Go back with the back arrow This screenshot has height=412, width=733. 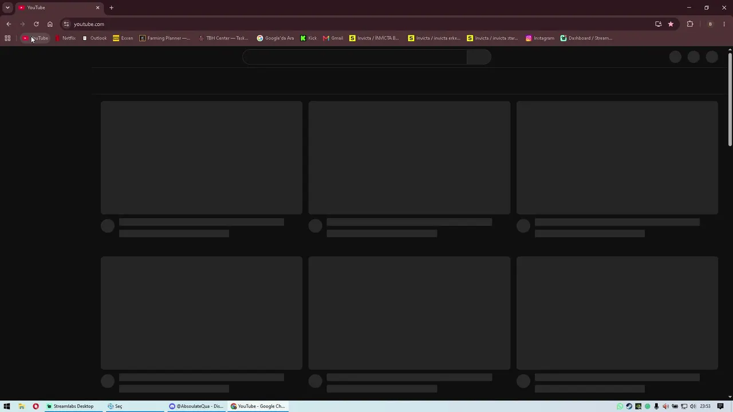[x=9, y=24]
